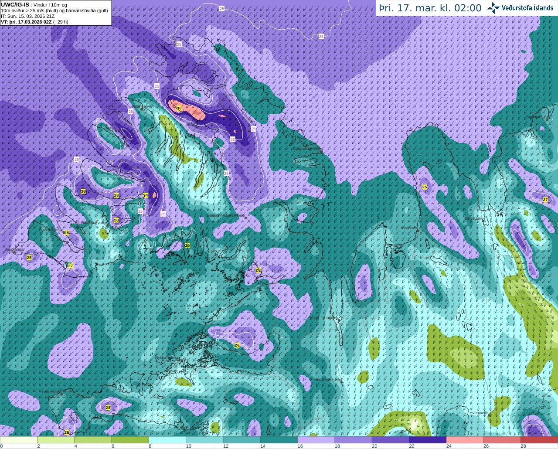Click the red legend swatch above 28
The width and height of the screenshot is (558, 449).
539,440
